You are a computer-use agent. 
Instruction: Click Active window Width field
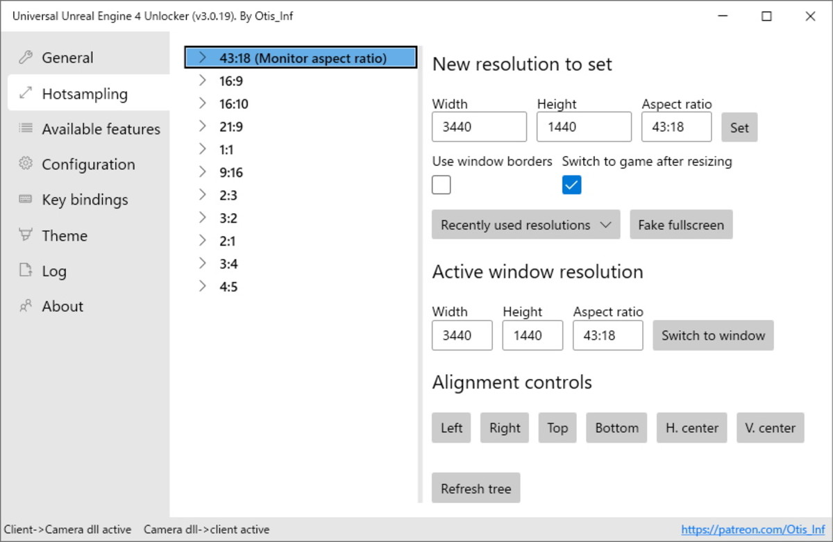[462, 335]
